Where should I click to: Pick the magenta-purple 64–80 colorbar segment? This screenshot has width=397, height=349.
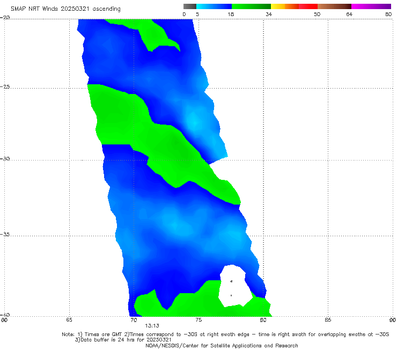point(371,6)
